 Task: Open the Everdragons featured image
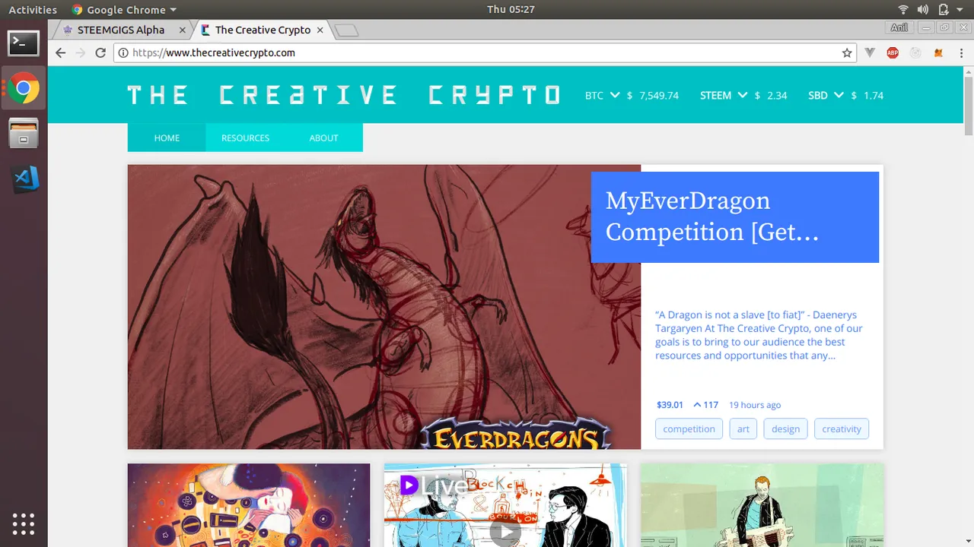pyautogui.click(x=384, y=307)
